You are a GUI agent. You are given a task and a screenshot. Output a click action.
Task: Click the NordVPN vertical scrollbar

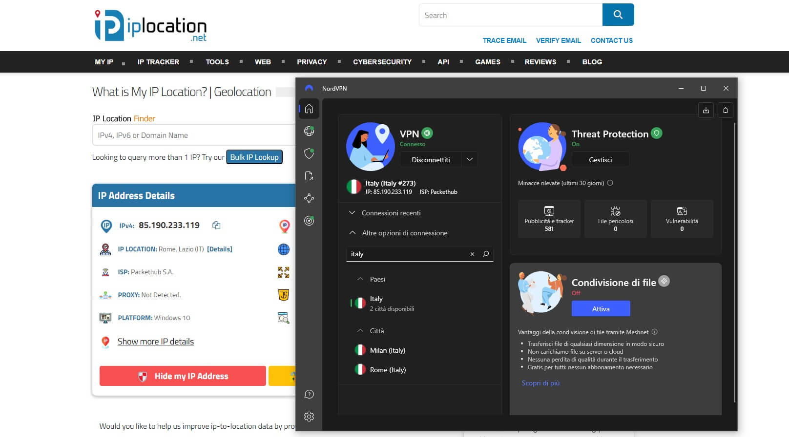point(735,262)
